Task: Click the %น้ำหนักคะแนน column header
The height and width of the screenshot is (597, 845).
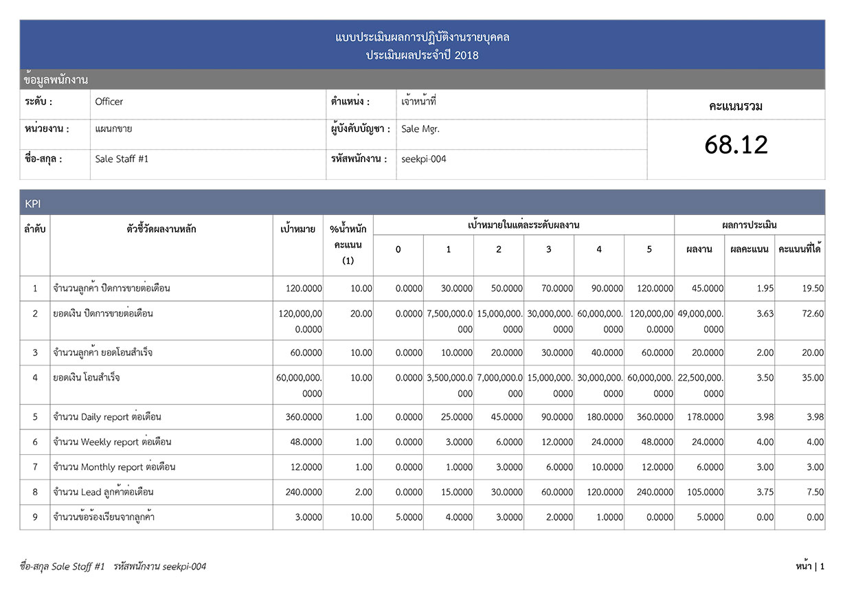Action: pos(348,245)
